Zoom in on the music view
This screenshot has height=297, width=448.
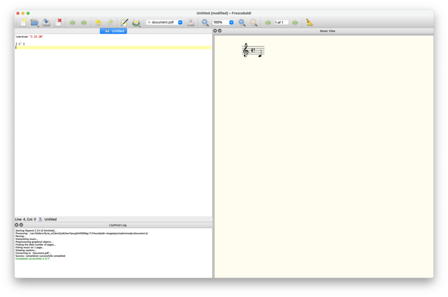point(206,22)
